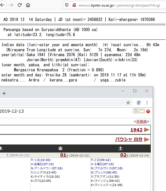Click the forward navigation arrow
The height and width of the screenshot is (191, 166).
[11, 5]
